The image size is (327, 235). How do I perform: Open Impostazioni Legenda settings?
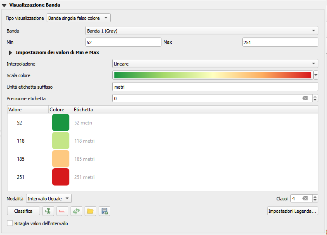[x=293, y=211]
